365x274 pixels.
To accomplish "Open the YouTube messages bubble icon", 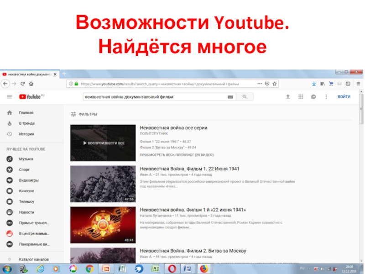I will (313, 96).
